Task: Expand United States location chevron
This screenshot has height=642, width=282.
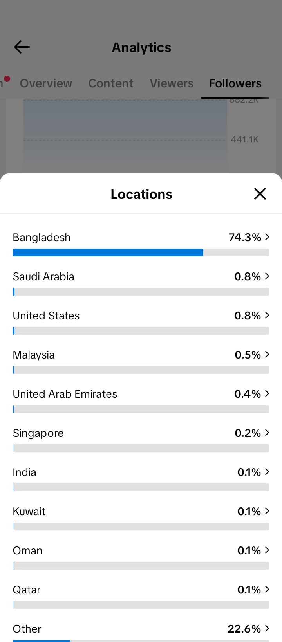Action: (267, 315)
